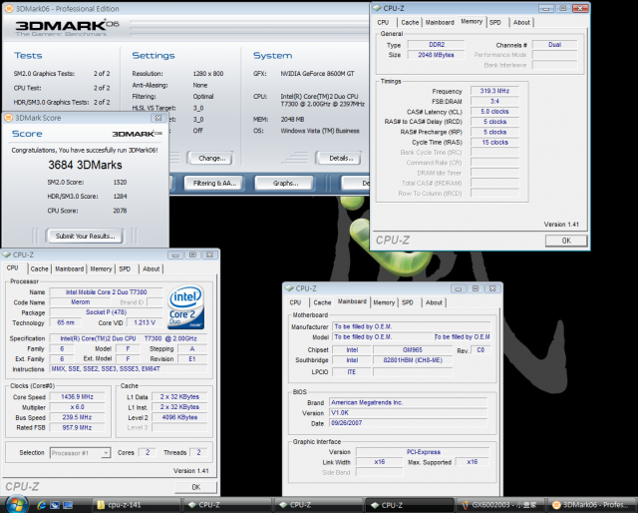638x513 pixels.
Task: Click Core VID value 1.213 V
Action: [x=145, y=322]
